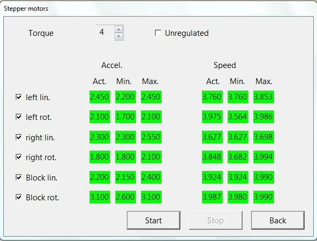The width and height of the screenshot is (317, 241).
Task: Click left lin. Speed Min. value 3.760
Action: (238, 97)
